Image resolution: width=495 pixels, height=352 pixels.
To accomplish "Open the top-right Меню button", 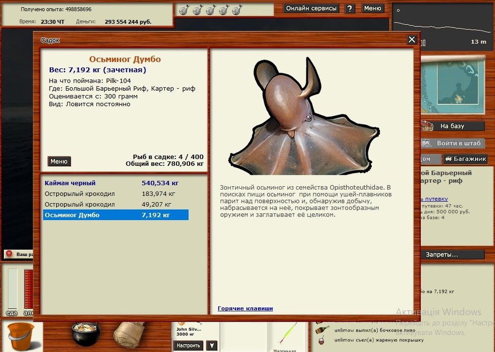I will 373,8.
